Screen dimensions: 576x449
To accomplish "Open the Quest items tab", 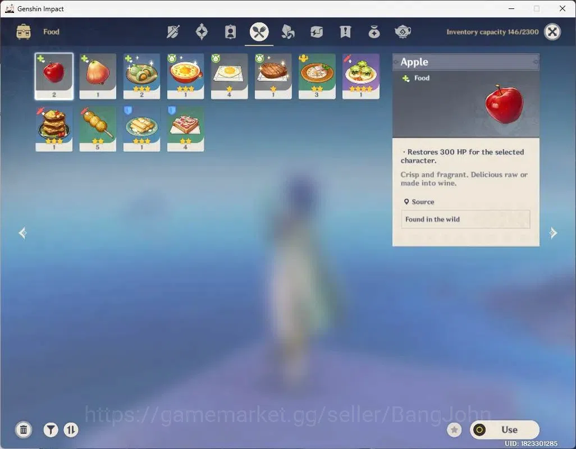I will coord(345,32).
